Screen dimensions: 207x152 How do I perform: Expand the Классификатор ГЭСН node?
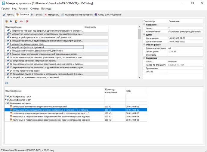6,97
